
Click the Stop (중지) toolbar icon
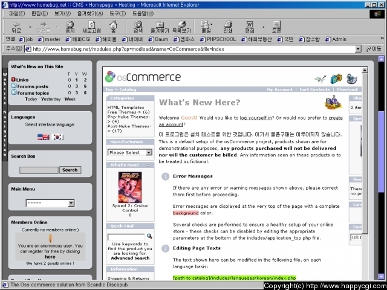pos(70,27)
